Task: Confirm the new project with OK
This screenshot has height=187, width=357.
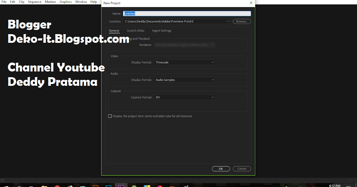Action: (x=221, y=169)
